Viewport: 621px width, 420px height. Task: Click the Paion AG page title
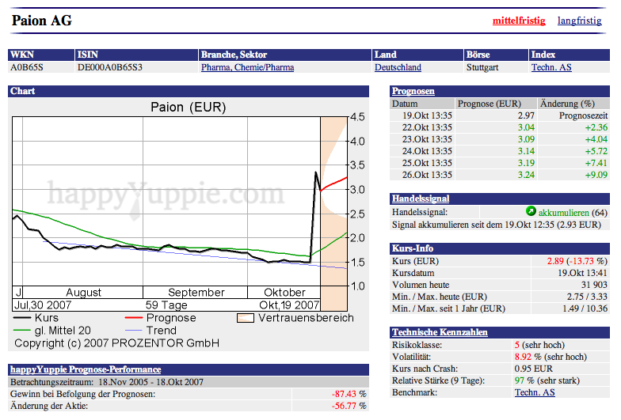click(x=42, y=21)
